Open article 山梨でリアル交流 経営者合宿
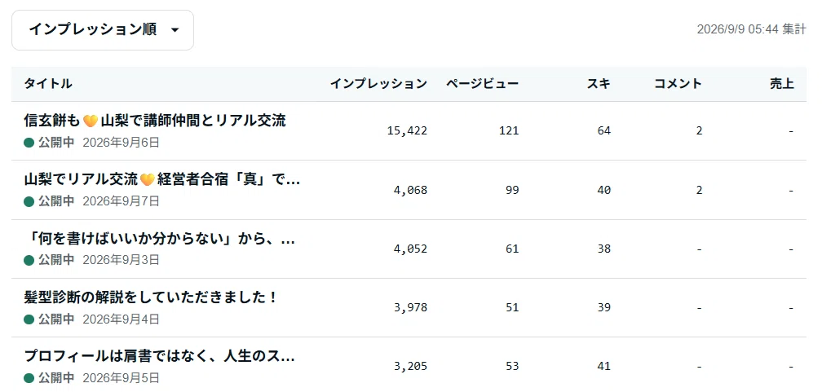The image size is (822, 392). [162, 180]
